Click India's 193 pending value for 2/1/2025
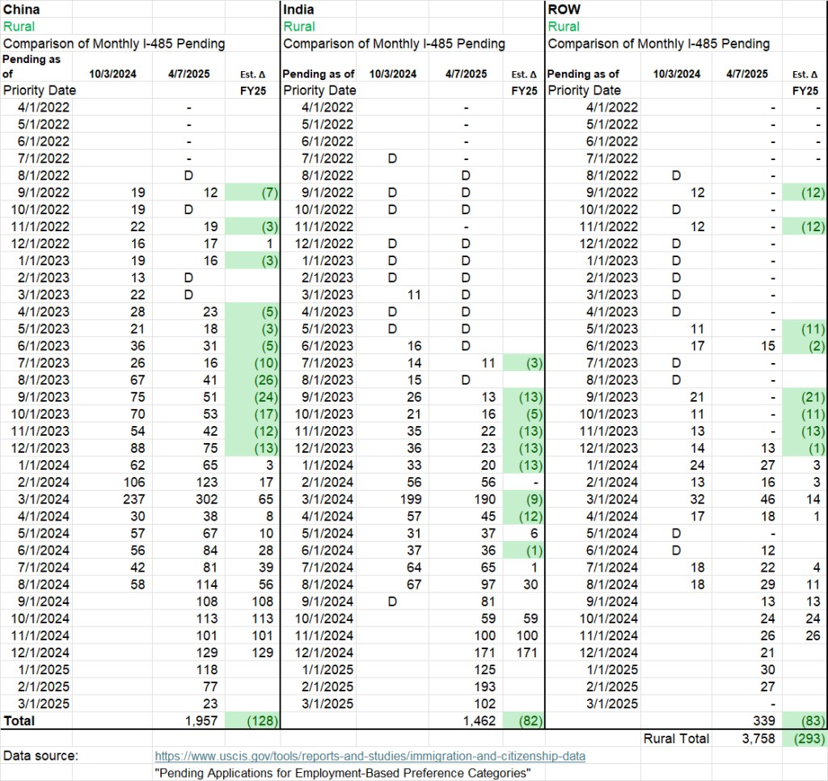The image size is (828, 781). coord(483,686)
